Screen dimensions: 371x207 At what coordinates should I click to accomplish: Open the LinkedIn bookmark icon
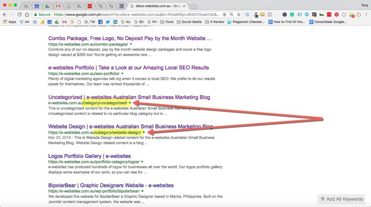pos(115,22)
